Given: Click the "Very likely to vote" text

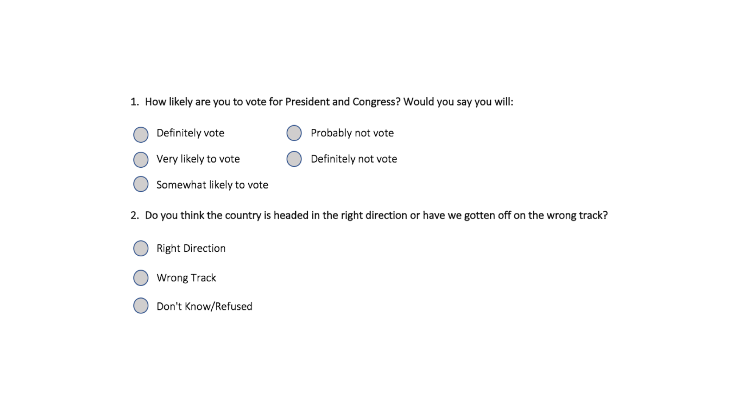Looking at the screenshot, I should tap(198, 159).
